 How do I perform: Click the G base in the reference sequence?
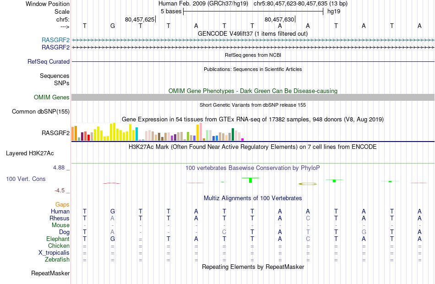tap(112, 26)
